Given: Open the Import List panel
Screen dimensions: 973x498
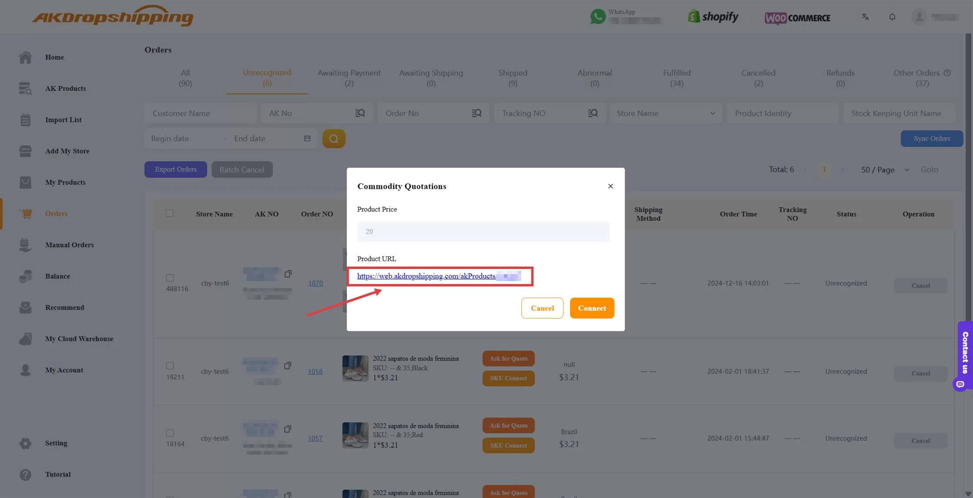Looking at the screenshot, I should click(63, 119).
